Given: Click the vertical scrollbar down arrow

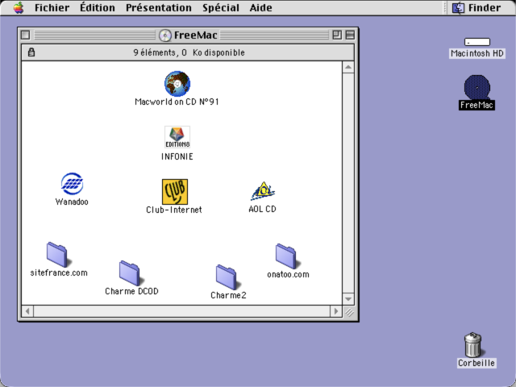Looking at the screenshot, I should point(348,299).
